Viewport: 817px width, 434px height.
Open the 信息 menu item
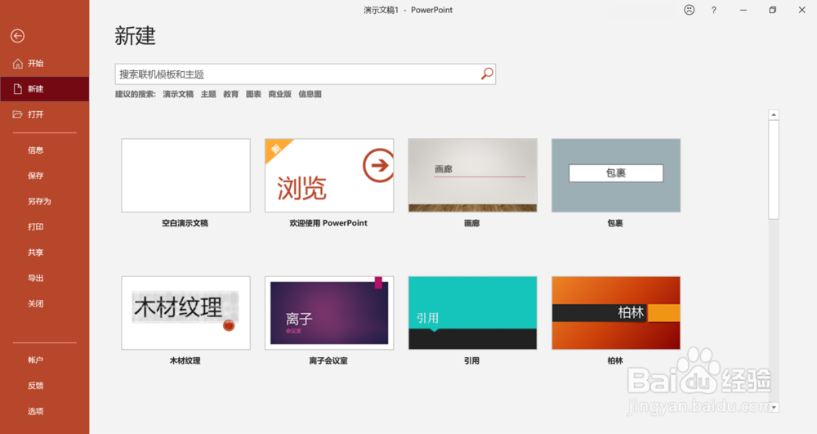point(35,150)
